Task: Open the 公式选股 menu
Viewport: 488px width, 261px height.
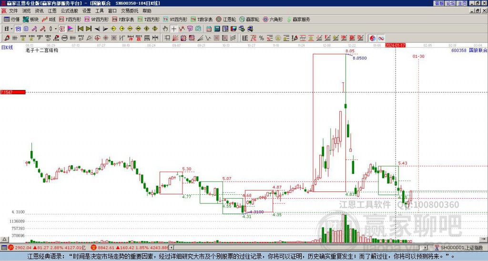Action: tap(70, 11)
